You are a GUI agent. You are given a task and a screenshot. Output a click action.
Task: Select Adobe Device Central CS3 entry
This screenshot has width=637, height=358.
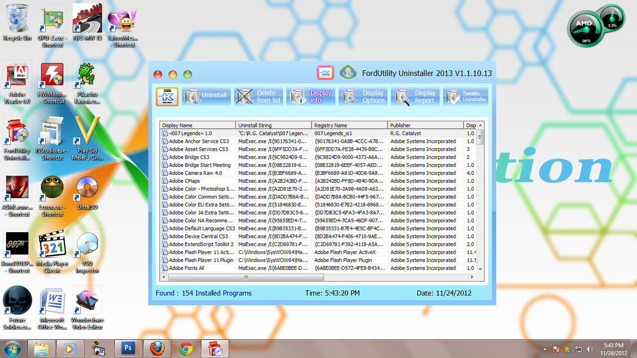318,236
